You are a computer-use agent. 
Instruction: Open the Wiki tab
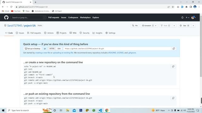coord(73,33)
